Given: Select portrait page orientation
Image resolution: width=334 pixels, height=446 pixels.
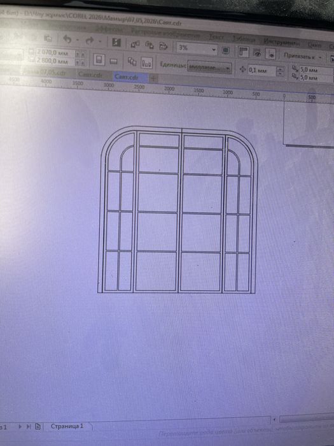Looking at the screenshot, I should [99, 60].
